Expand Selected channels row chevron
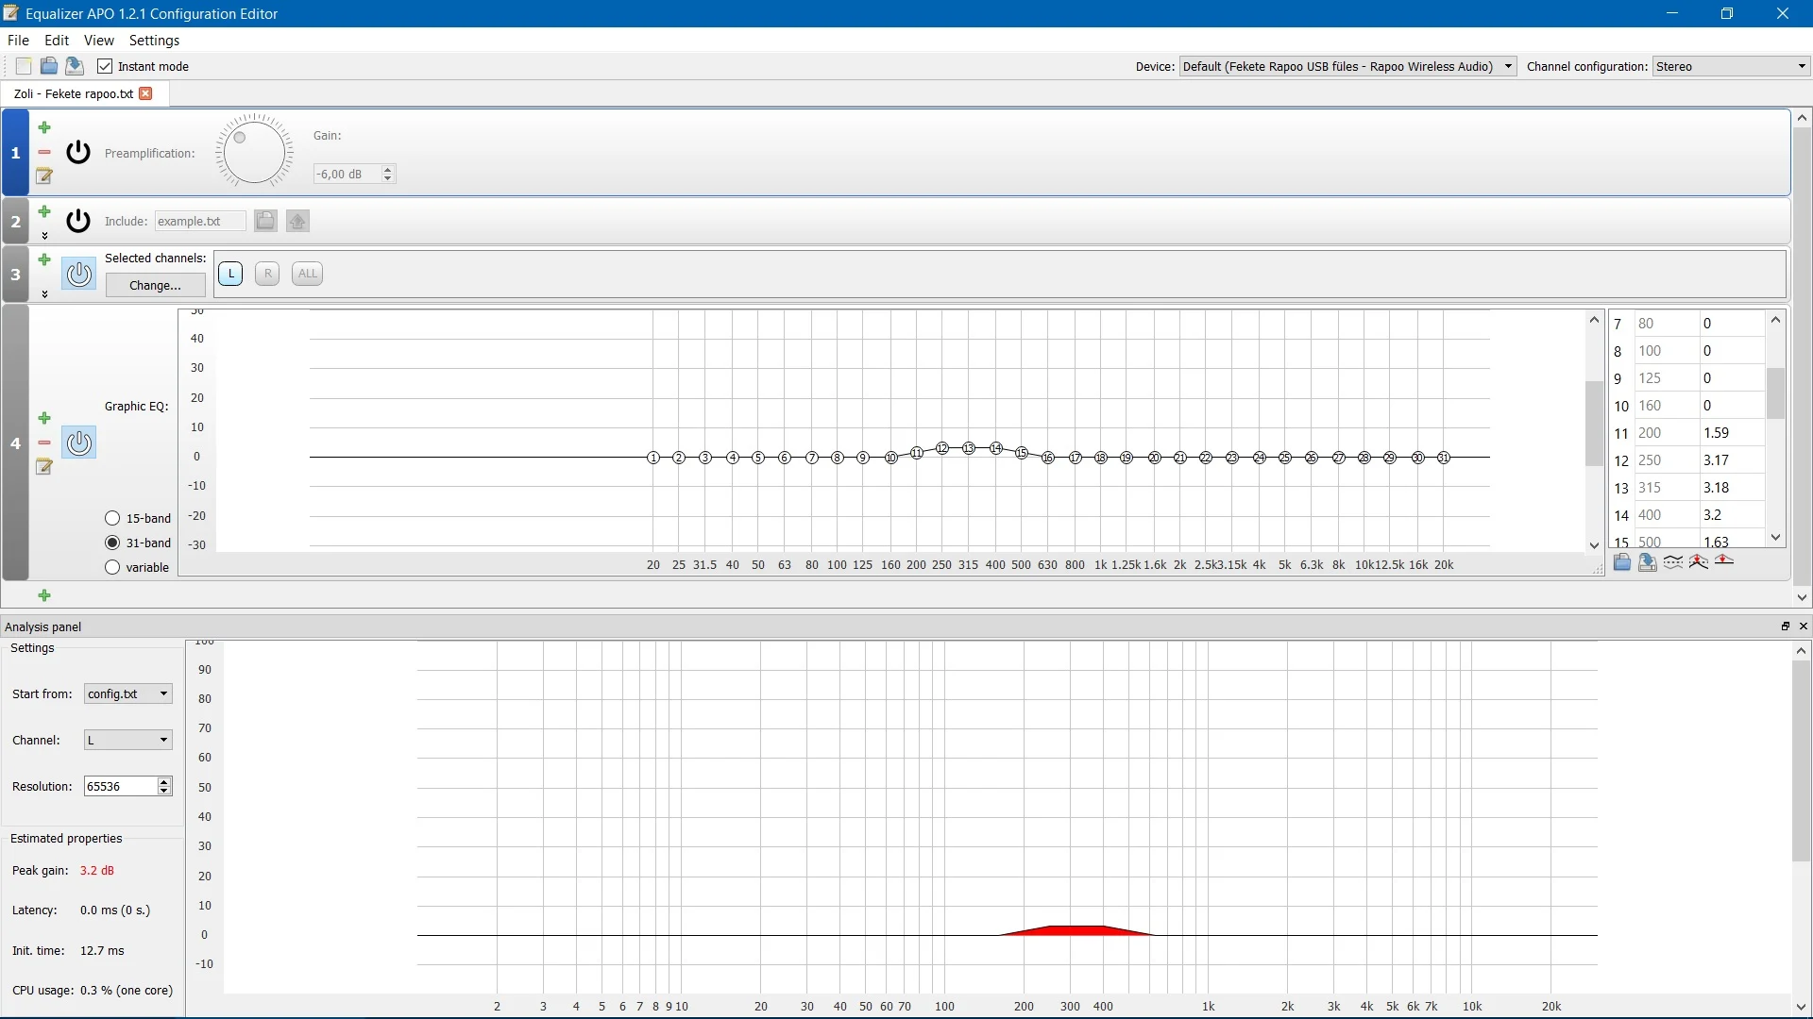 tap(44, 294)
